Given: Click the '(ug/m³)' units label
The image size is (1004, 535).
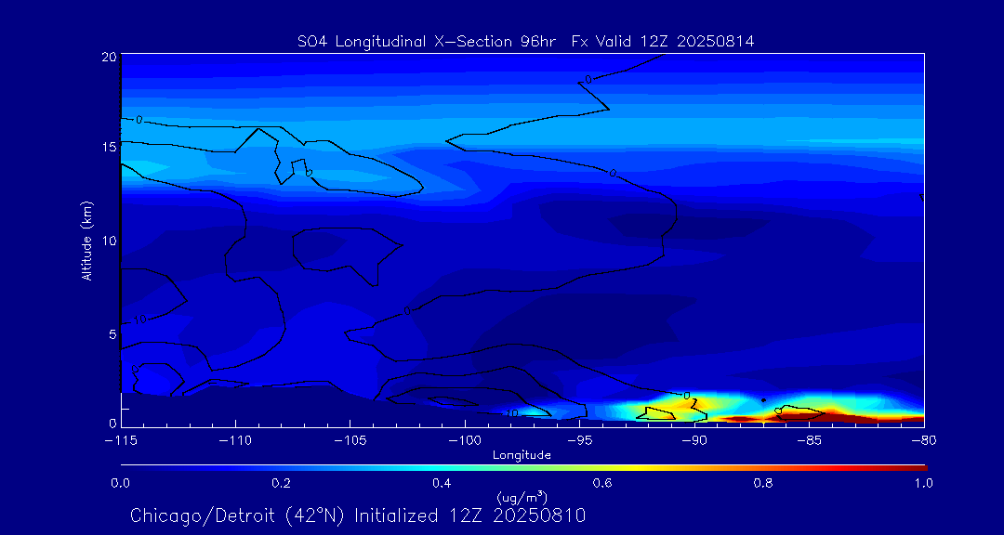Looking at the screenshot, I should click(x=522, y=497).
